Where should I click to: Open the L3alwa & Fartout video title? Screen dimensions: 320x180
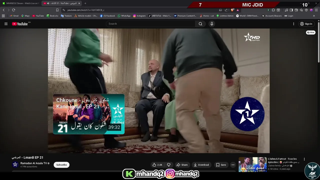pyautogui.click(x=283, y=160)
